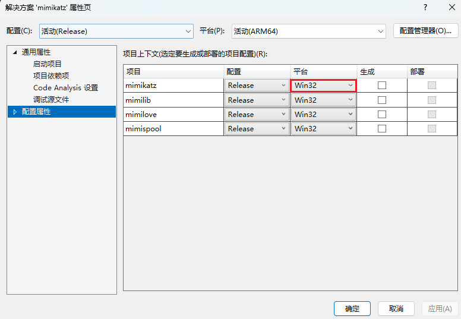The height and width of the screenshot is (319, 461).
Task: Select the mimispool project cell
Action: coord(173,128)
